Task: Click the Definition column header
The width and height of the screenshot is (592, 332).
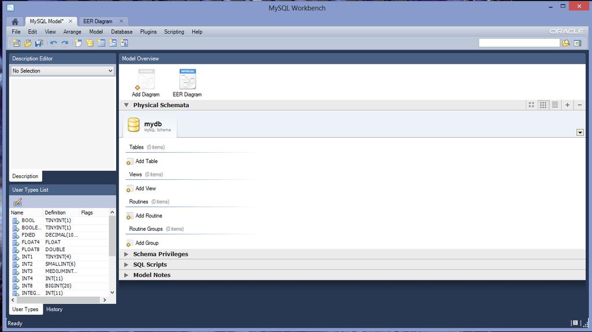Action: click(x=55, y=213)
